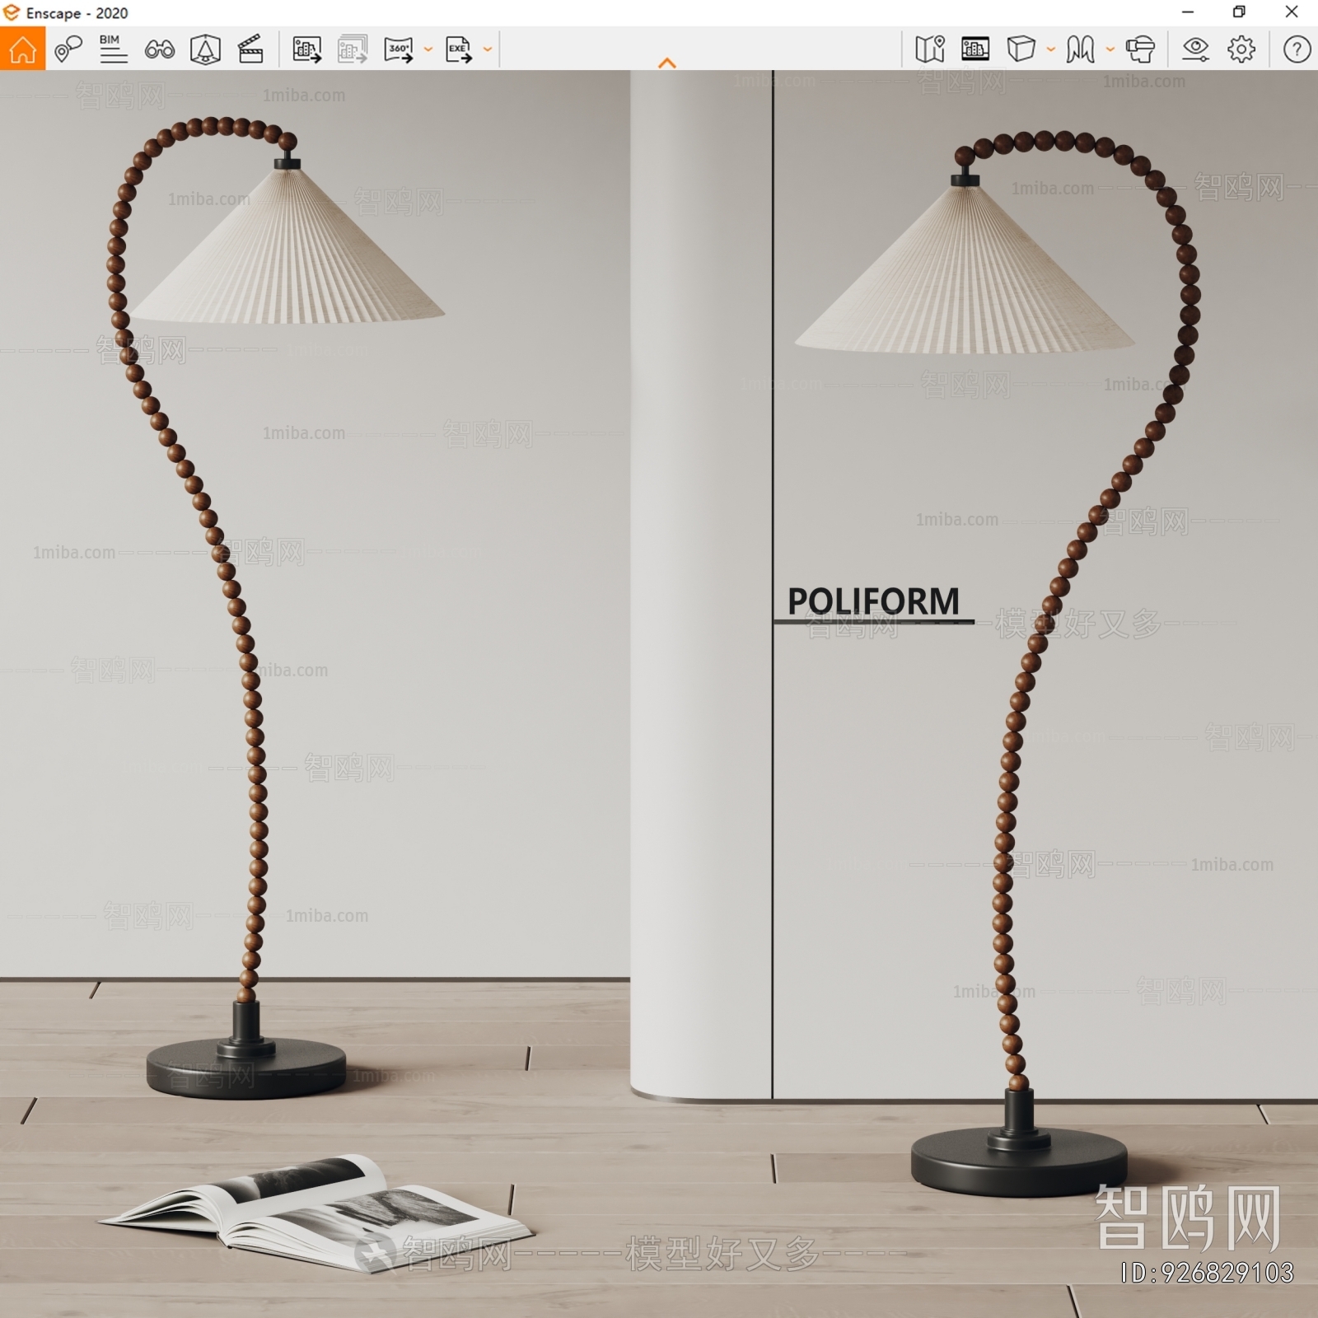
Task: Click the 360 panorama export icon
Action: pyautogui.click(x=399, y=49)
